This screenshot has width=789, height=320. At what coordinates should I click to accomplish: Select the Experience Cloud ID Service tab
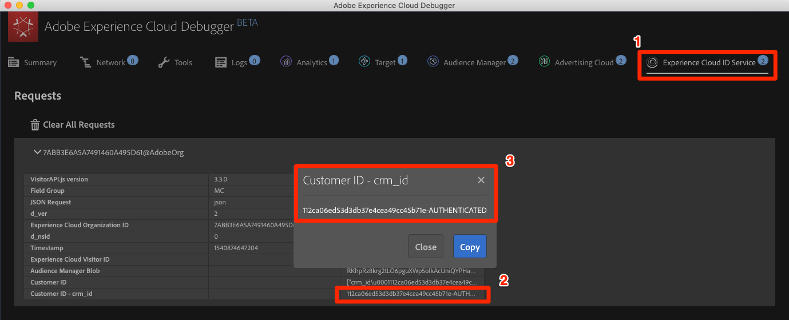707,62
